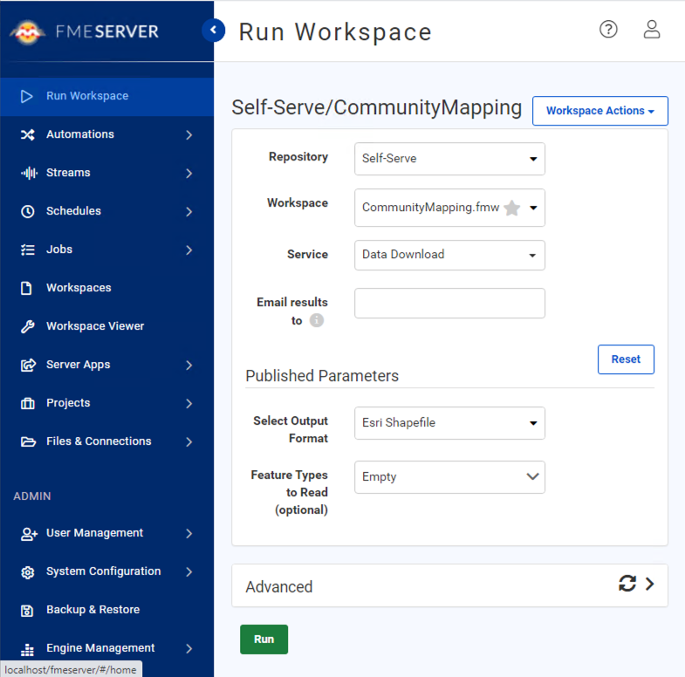The image size is (685, 677).
Task: Click the Projects suitcase icon
Action: coord(28,403)
